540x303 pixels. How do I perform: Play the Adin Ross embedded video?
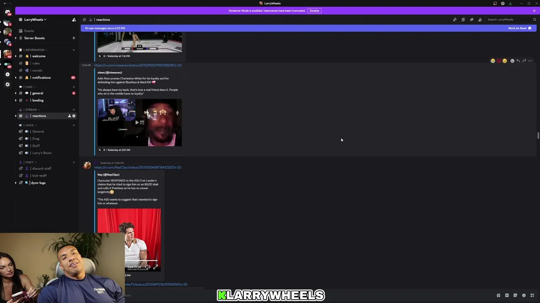(137, 122)
